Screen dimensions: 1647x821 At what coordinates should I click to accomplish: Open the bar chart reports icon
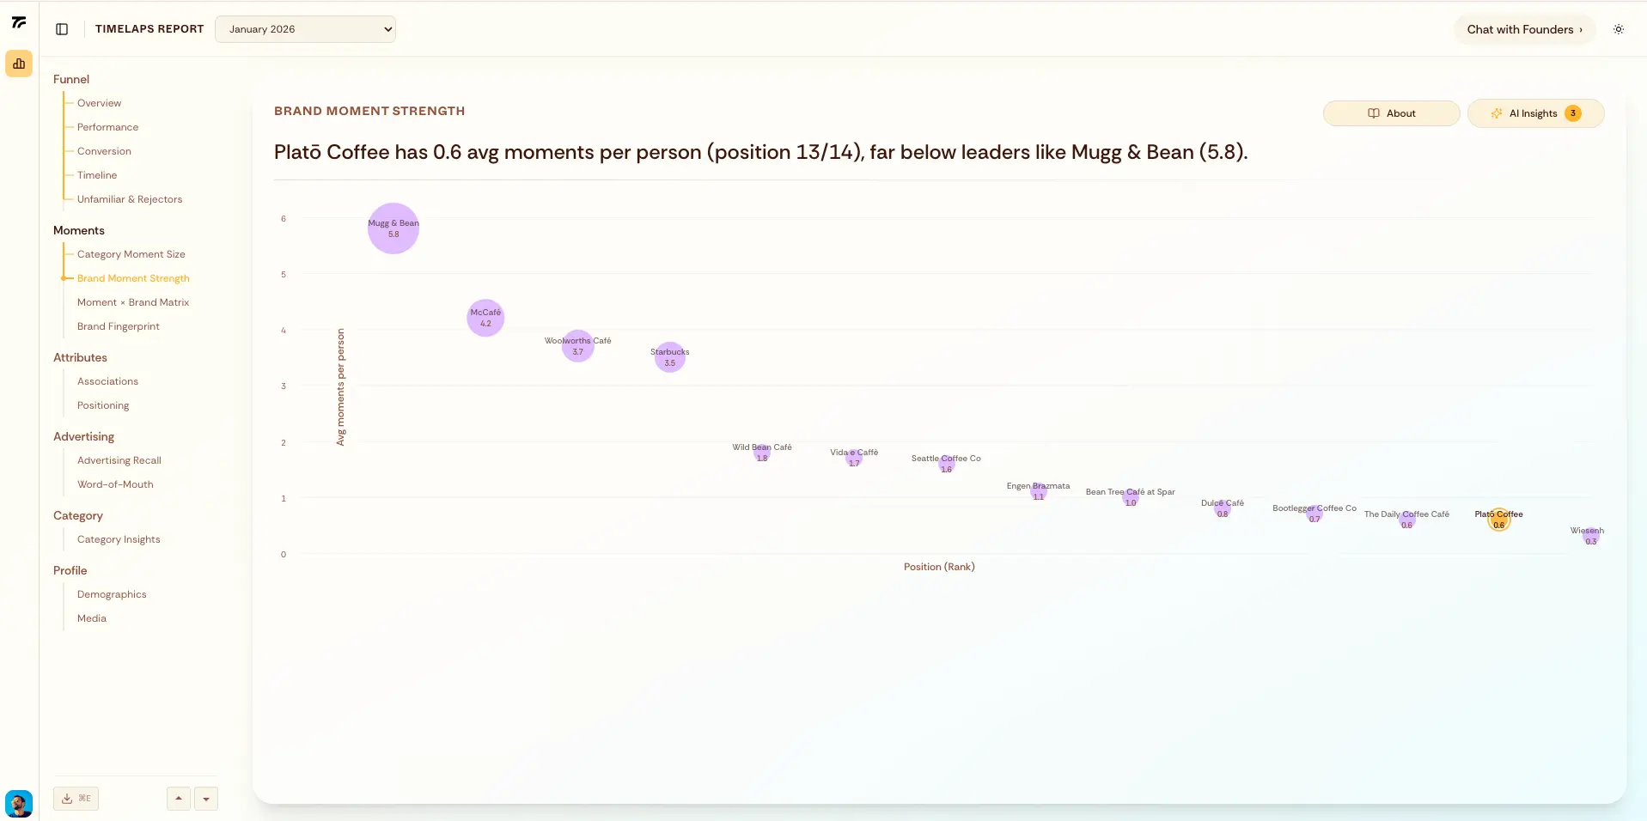pyautogui.click(x=19, y=64)
